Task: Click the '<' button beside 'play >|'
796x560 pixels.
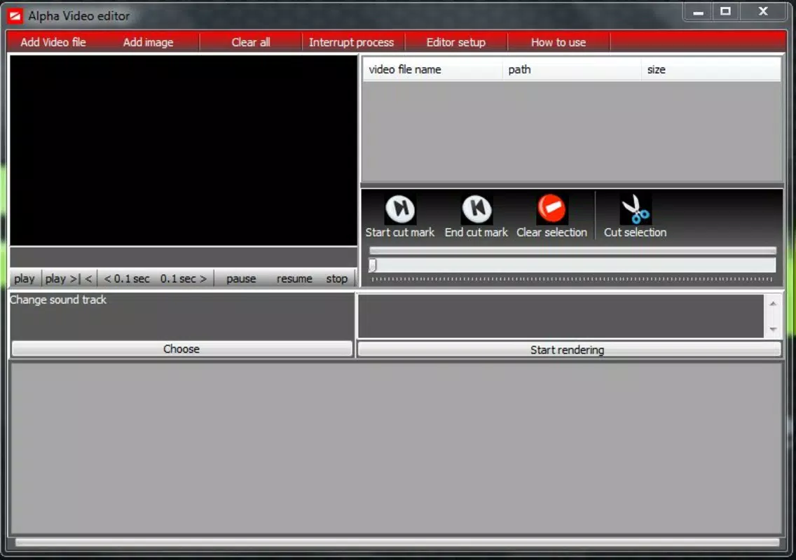Action: pyautogui.click(x=89, y=279)
